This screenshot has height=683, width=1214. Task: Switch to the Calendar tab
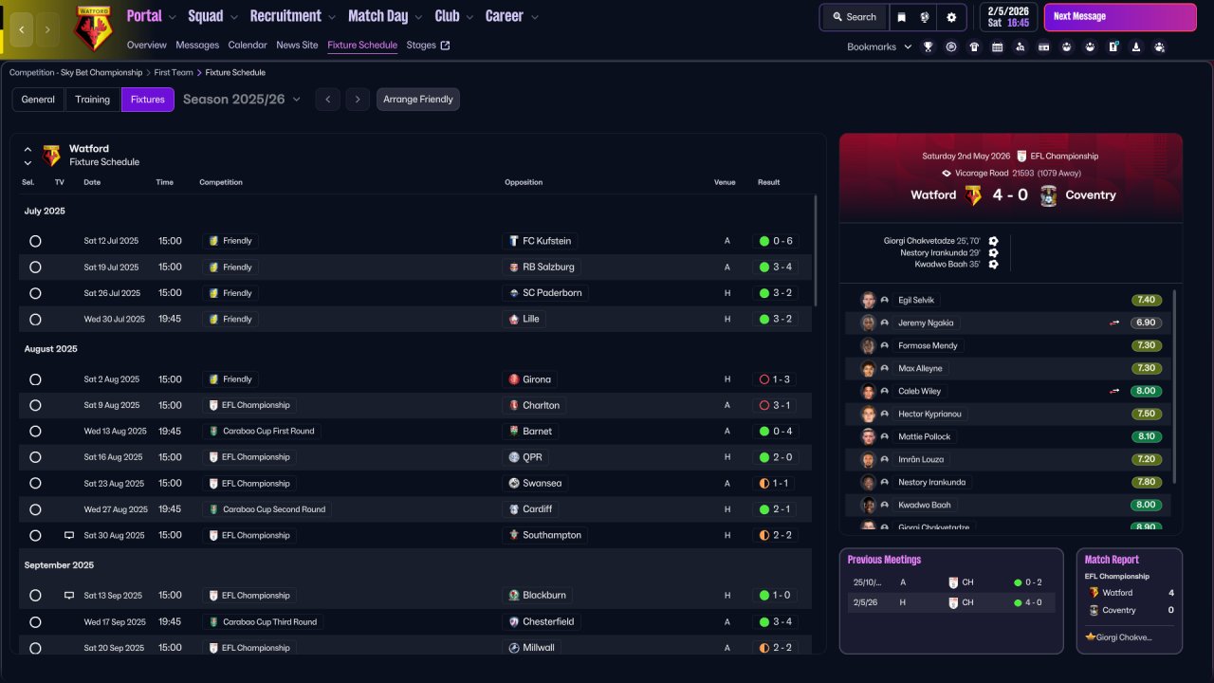[x=248, y=46]
